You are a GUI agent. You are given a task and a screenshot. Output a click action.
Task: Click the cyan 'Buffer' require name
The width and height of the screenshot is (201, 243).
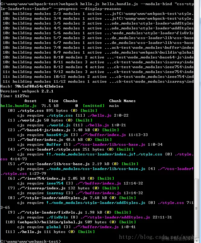(x=54, y=145)
